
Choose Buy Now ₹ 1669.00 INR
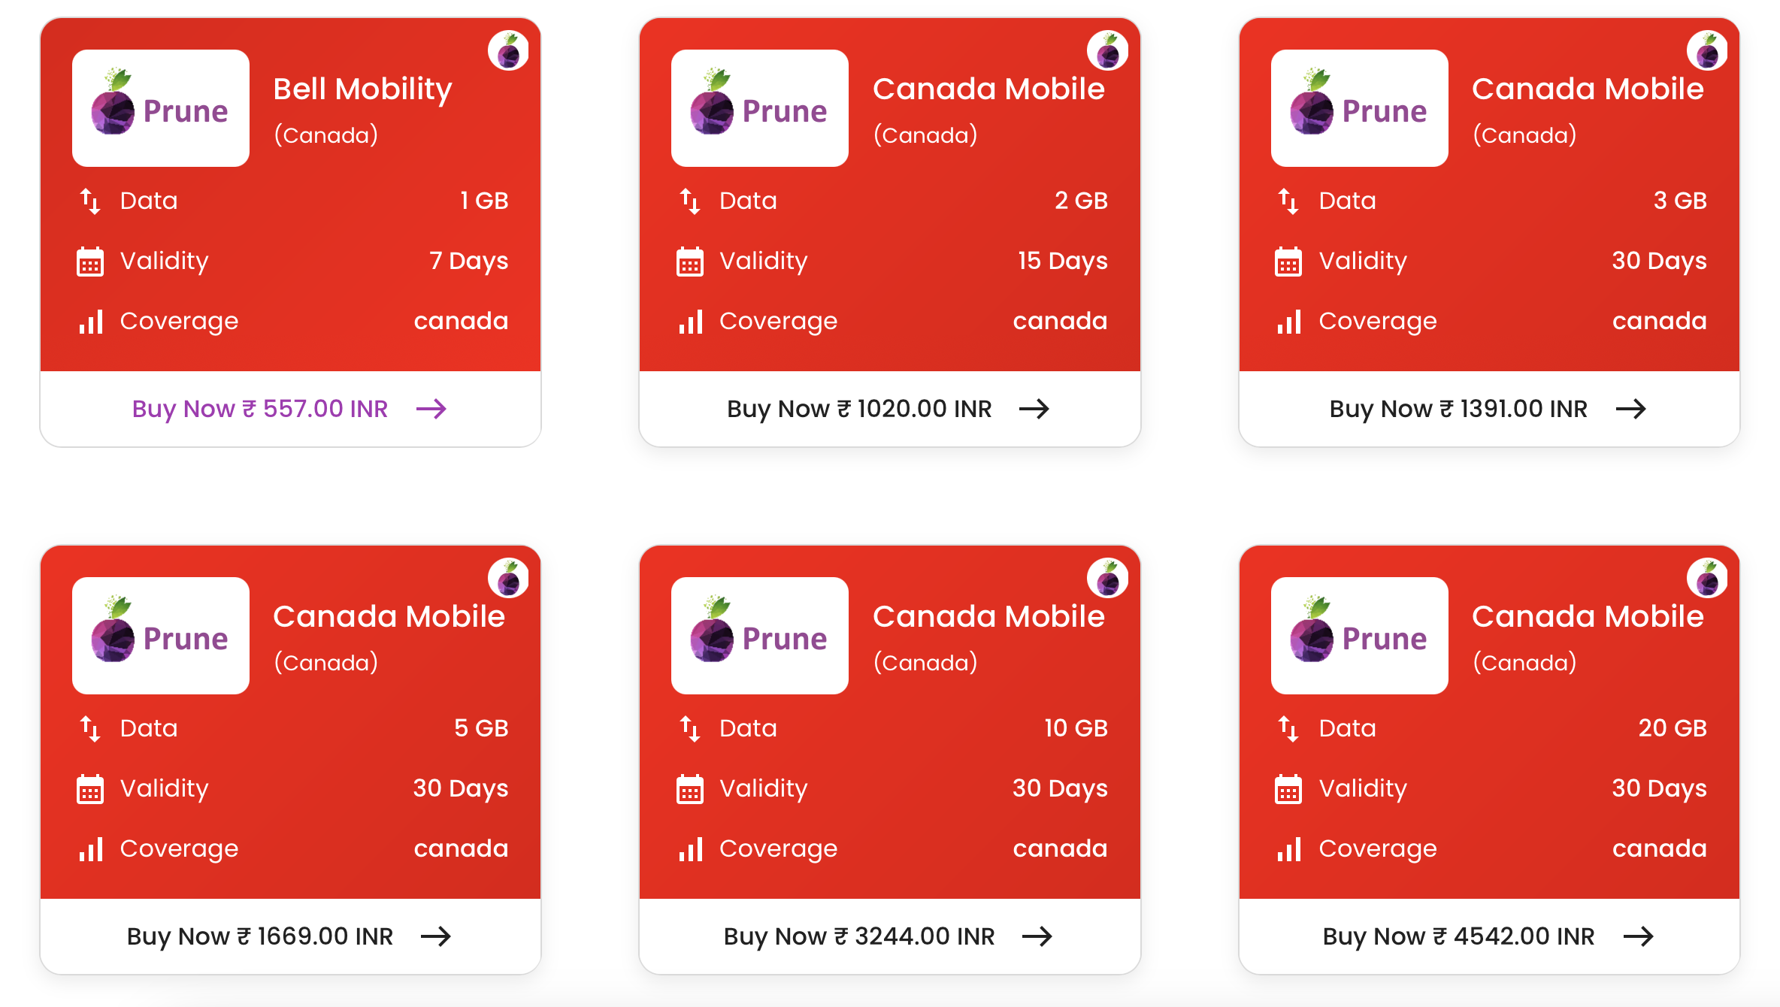(289, 936)
